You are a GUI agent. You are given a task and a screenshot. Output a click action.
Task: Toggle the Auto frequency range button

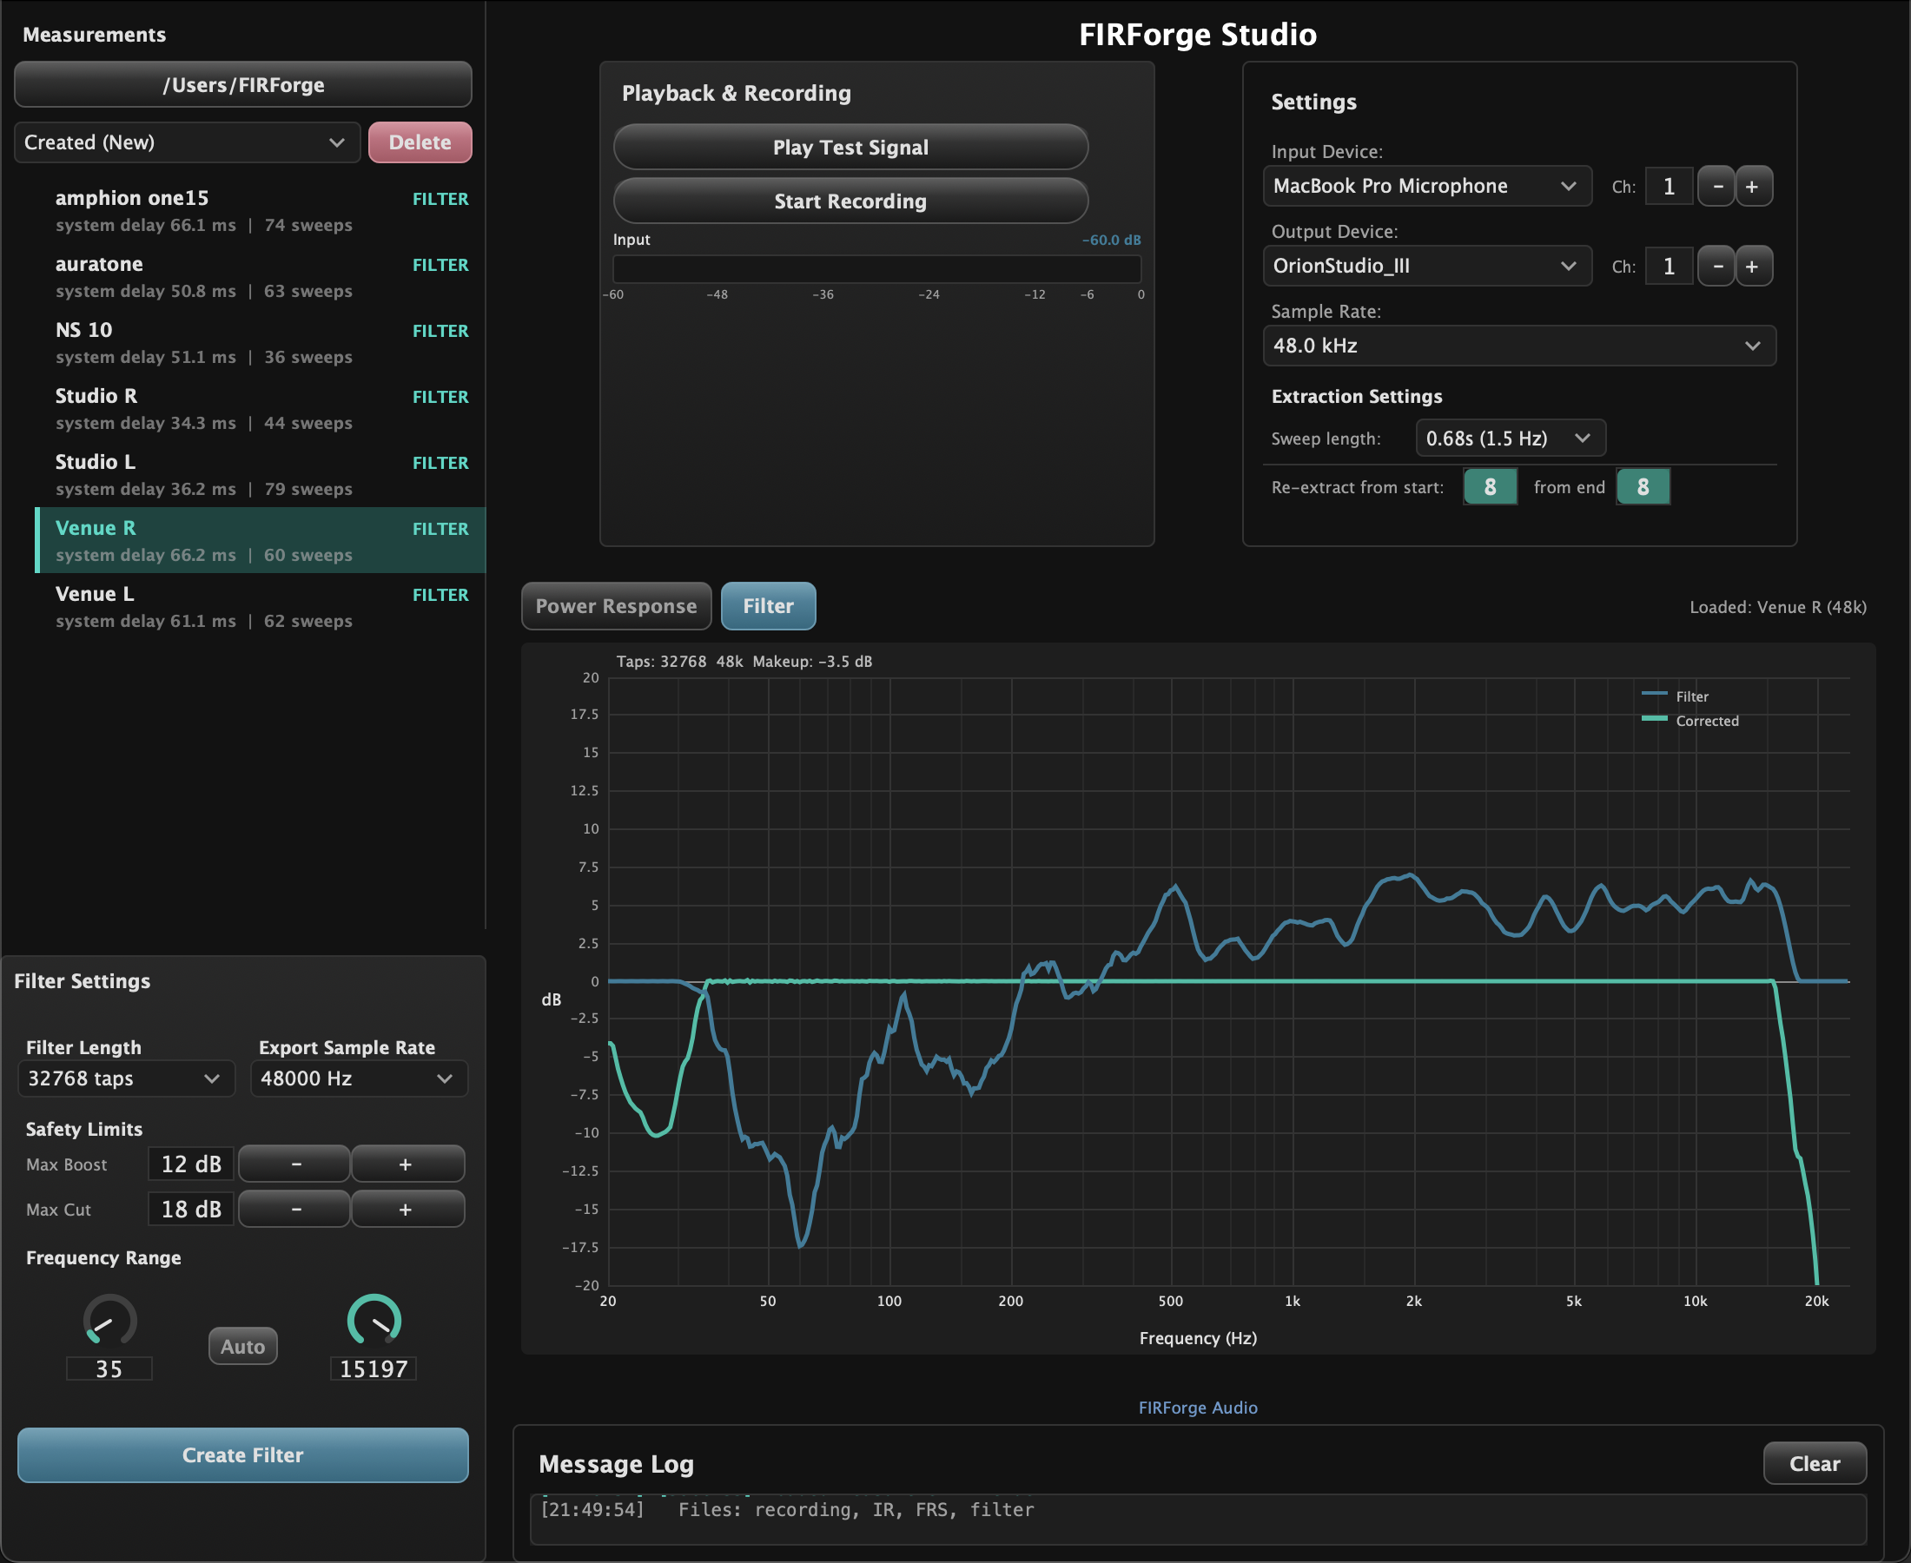pyautogui.click(x=242, y=1346)
